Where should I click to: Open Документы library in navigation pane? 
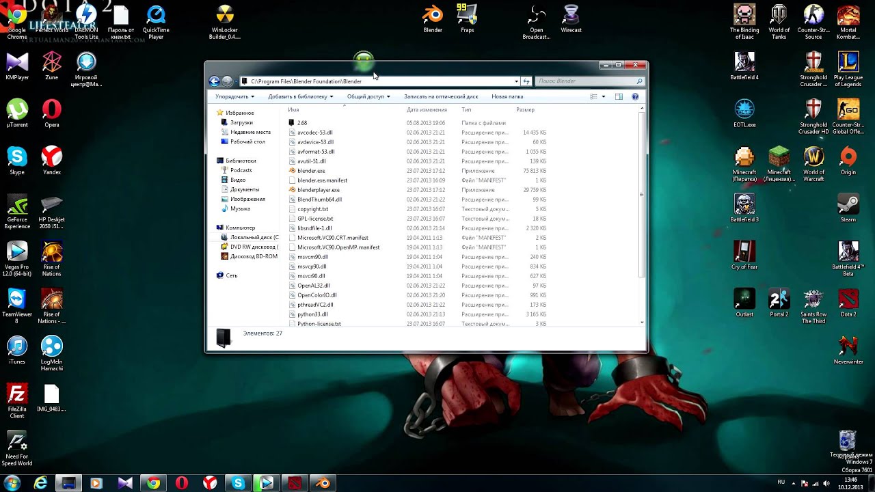(244, 190)
